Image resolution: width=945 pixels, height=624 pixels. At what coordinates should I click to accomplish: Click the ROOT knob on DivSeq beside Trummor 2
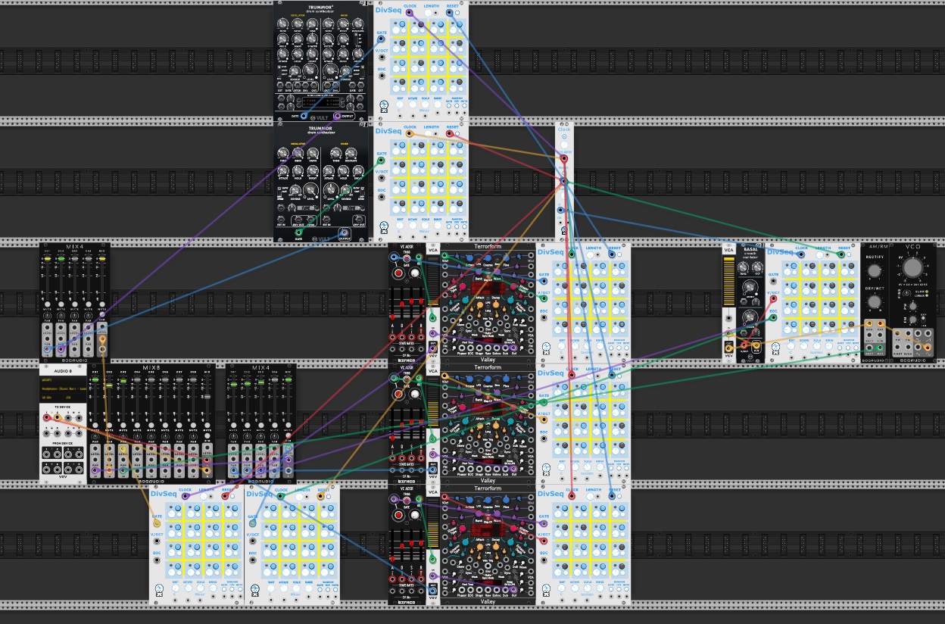400,104
